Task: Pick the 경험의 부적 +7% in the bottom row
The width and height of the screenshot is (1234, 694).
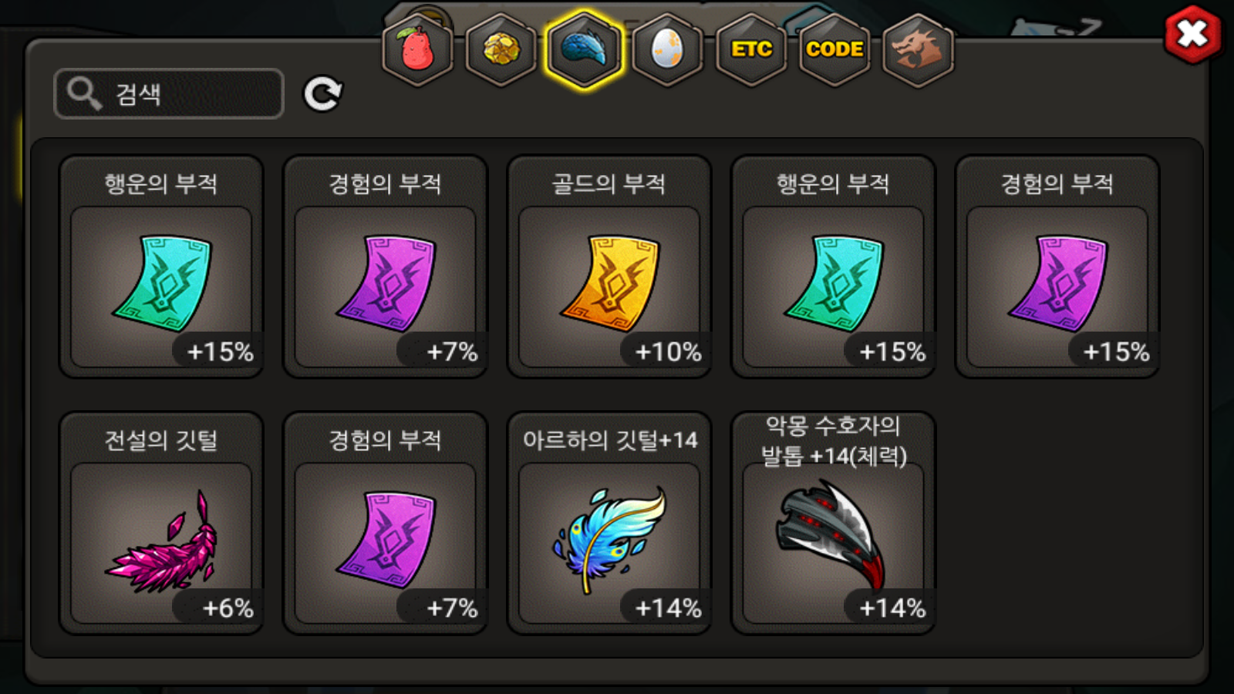Action: pyautogui.click(x=386, y=523)
